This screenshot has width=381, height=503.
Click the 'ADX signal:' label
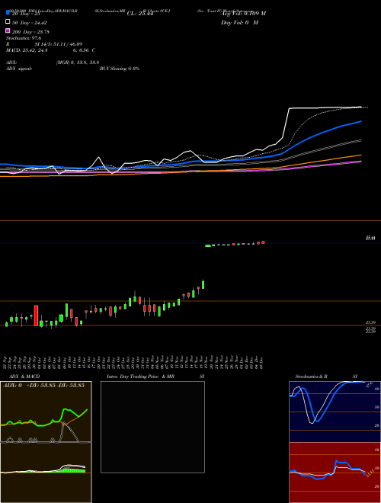[19, 69]
